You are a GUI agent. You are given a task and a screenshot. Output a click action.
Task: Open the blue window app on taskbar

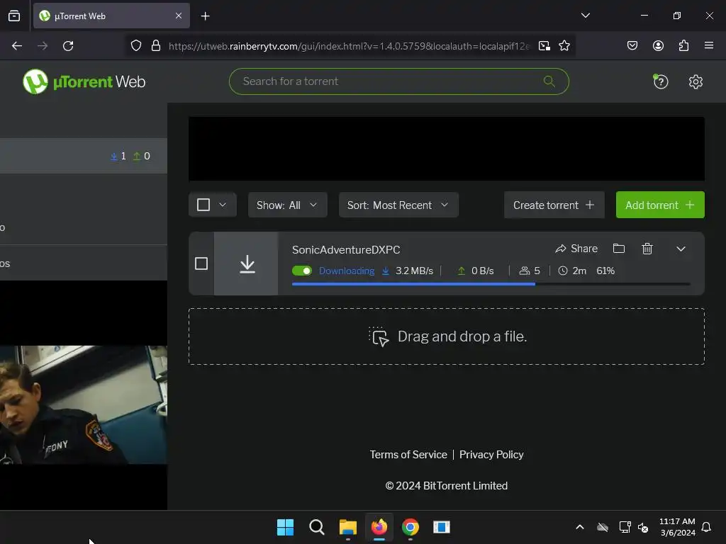point(441,527)
